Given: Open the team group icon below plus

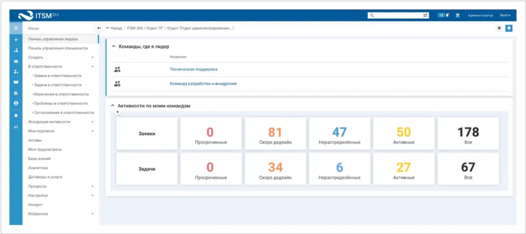Looking at the screenshot, I should click(x=16, y=51).
